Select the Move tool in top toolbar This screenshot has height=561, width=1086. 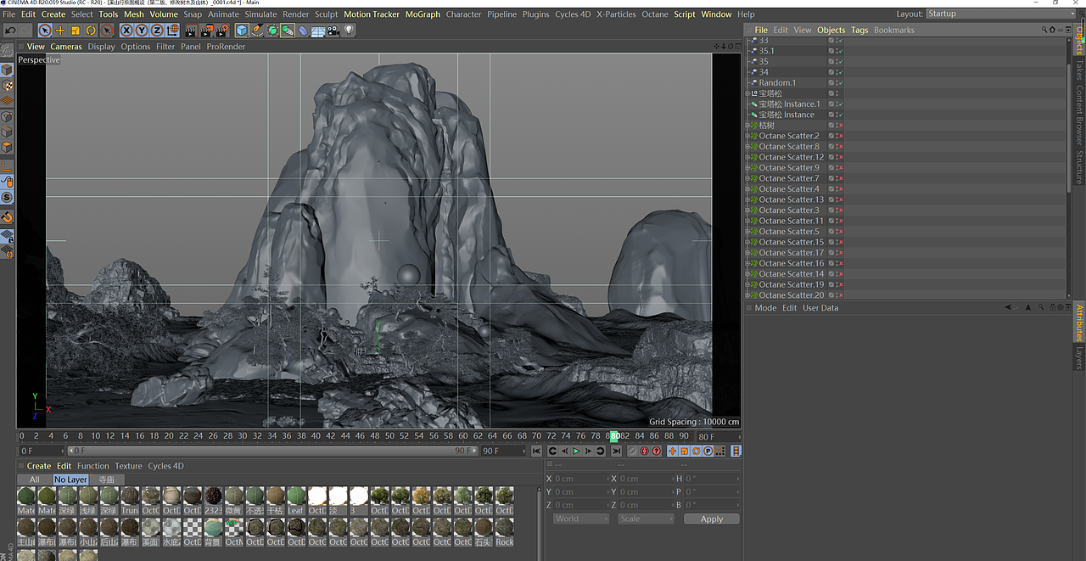(60, 31)
